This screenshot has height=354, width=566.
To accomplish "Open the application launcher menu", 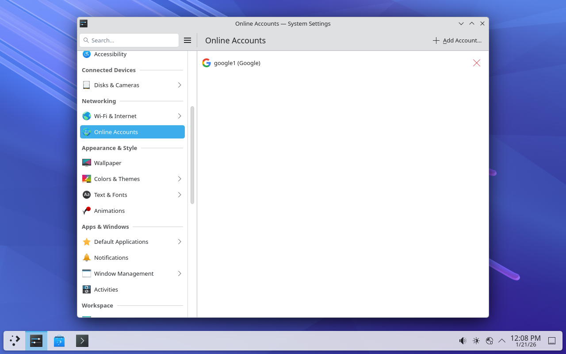I will [15, 341].
